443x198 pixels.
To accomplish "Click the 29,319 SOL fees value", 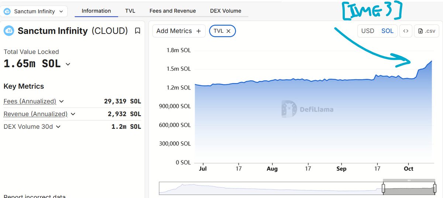I will click(x=123, y=101).
